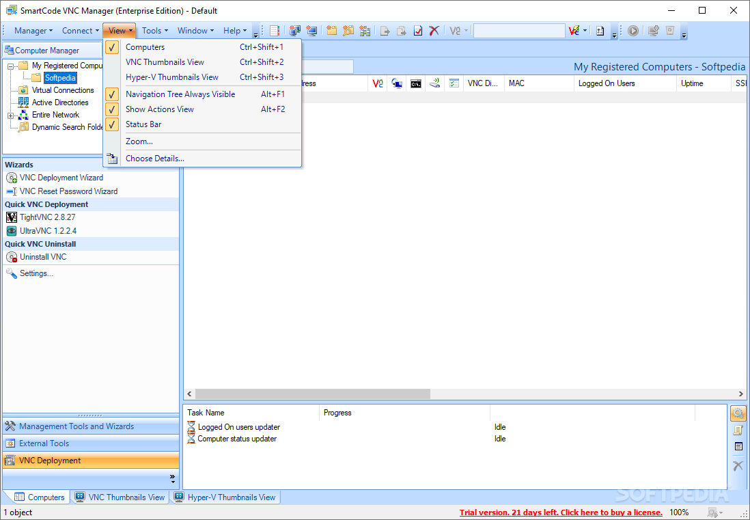Click the add computer group icon with two monitors
The width and height of the screenshot is (750, 520).
pos(295,31)
